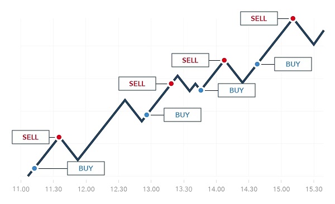Image resolution: width=335 pixels, height=204 pixels.
Task: Click the 11.00 time axis label
Action: (21, 189)
